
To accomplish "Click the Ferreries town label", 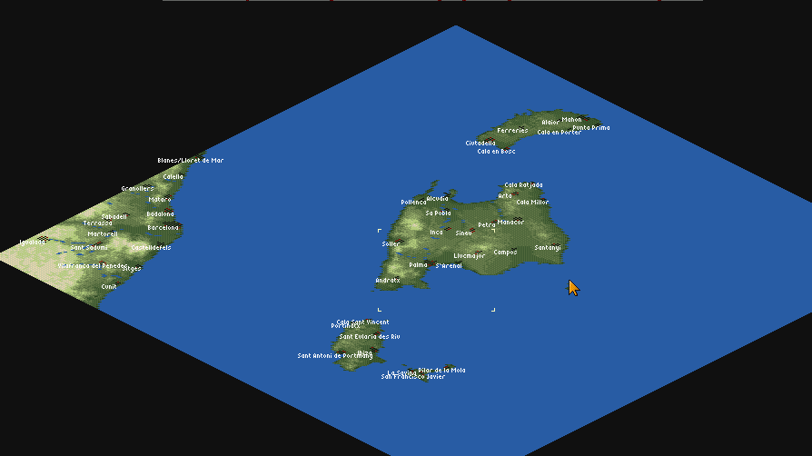I will (x=512, y=130).
